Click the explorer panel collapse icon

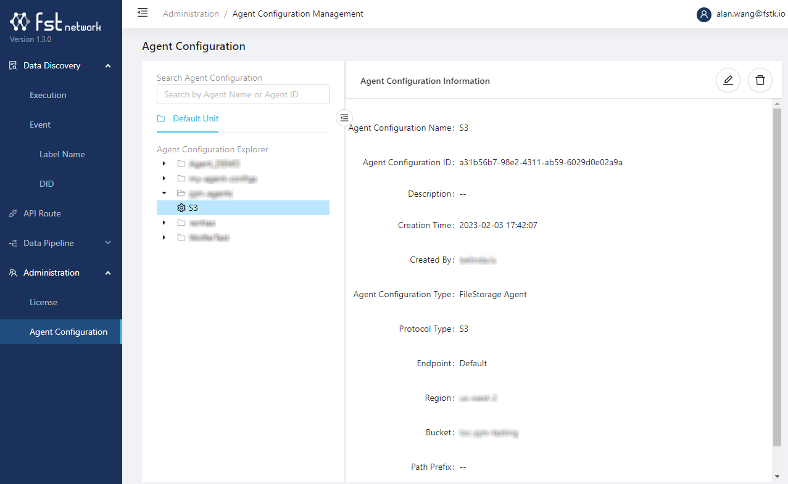coord(344,117)
